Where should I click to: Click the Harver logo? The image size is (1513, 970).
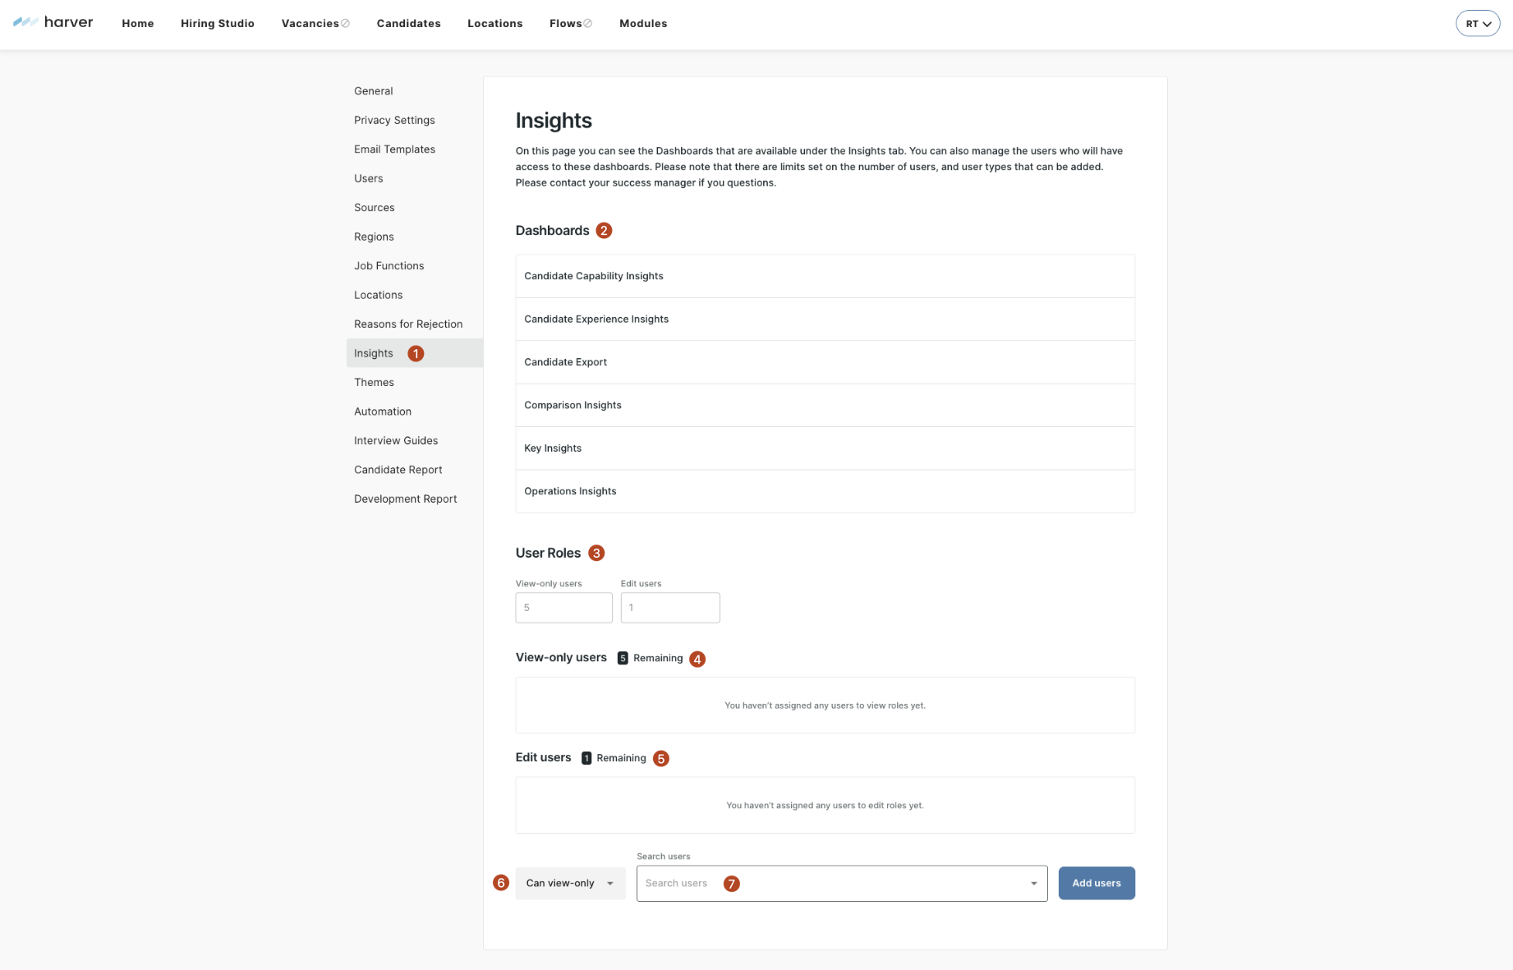coord(53,23)
